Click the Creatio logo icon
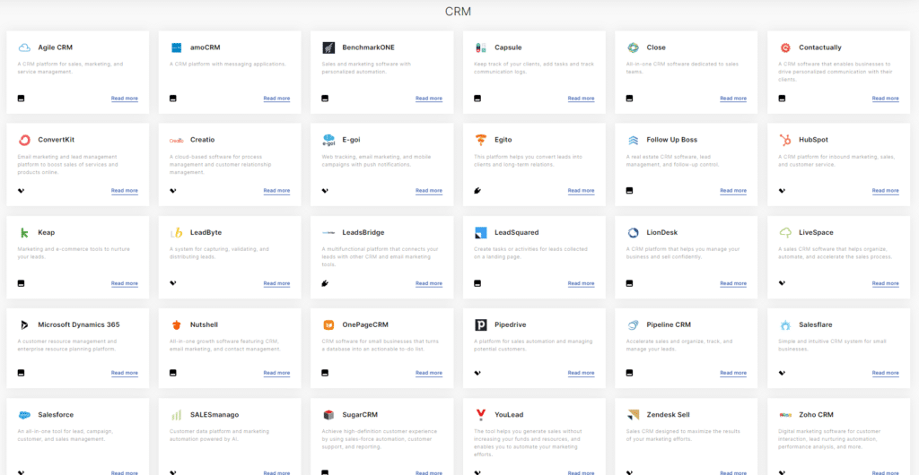 177,140
